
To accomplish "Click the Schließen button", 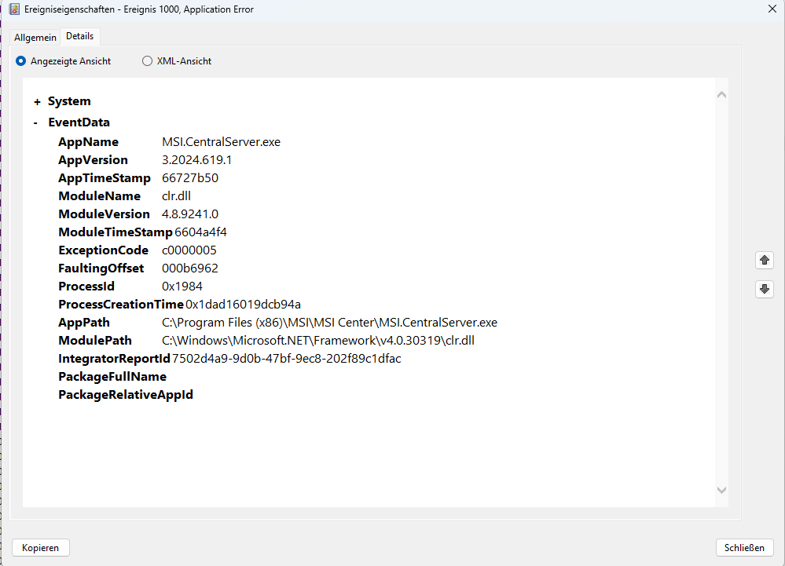I will [x=744, y=547].
